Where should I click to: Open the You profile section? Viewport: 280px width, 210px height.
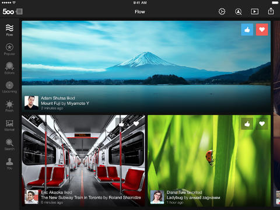[x=9, y=164]
